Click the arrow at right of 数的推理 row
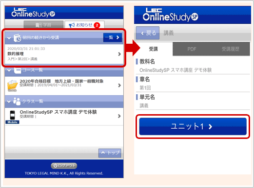The image size is (254, 188). pos(119,54)
